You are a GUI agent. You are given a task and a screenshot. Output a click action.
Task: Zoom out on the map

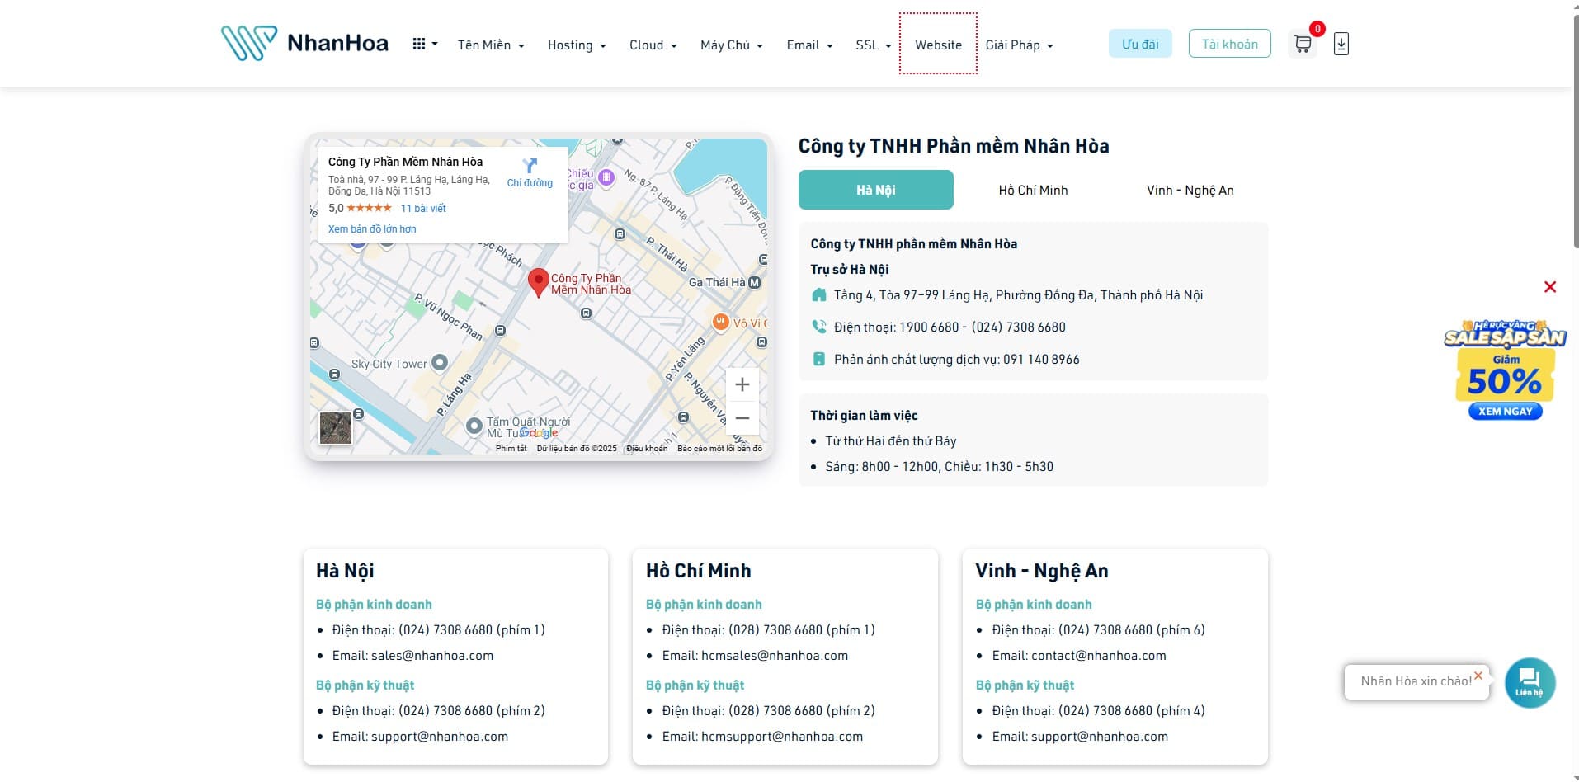point(742,418)
